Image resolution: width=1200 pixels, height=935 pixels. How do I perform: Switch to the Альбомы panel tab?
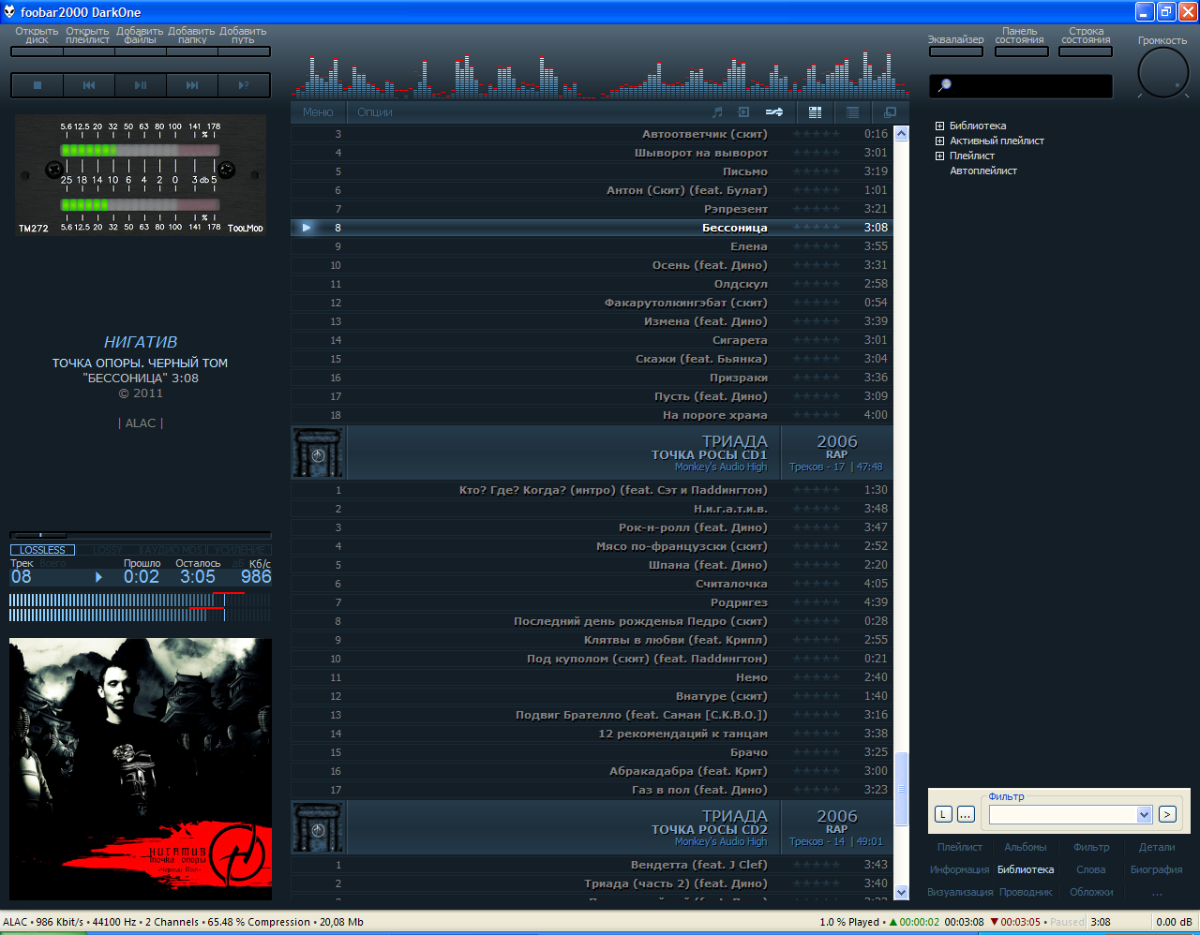click(x=1026, y=847)
